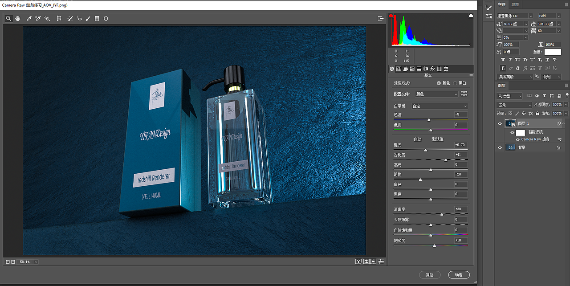This screenshot has height=286, width=570.
Task: Select the White Balance eyedropper tool
Action: [29, 18]
